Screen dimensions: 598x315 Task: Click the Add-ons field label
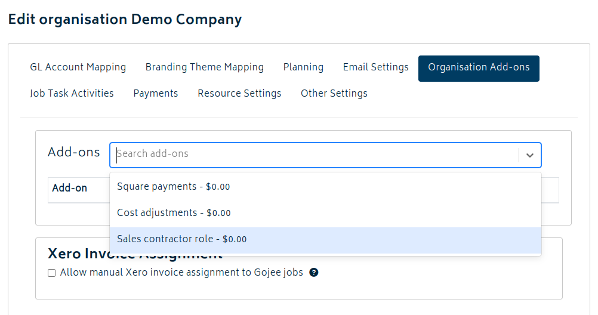(74, 153)
